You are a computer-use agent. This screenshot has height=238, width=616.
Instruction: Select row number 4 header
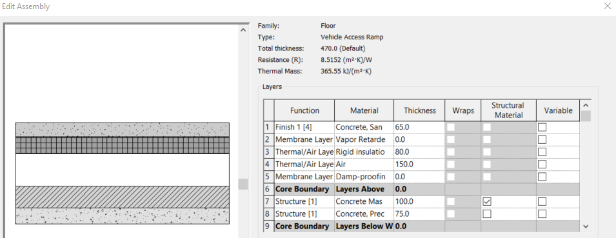(x=269, y=164)
